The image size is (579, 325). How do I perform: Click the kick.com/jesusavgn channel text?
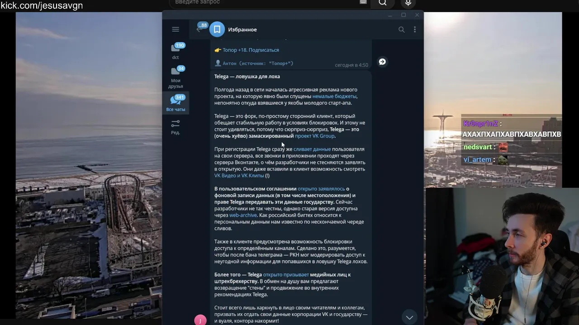click(x=42, y=5)
